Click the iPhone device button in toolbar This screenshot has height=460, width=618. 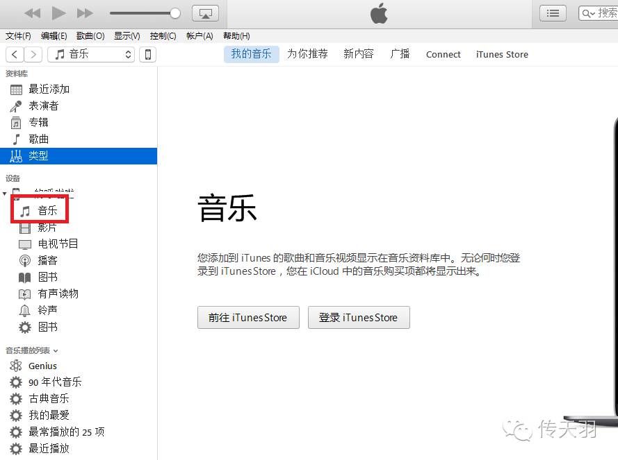(x=148, y=54)
